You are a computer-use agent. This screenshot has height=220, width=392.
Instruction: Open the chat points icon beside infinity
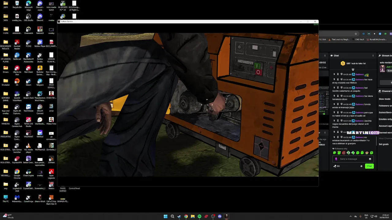pos(335,166)
